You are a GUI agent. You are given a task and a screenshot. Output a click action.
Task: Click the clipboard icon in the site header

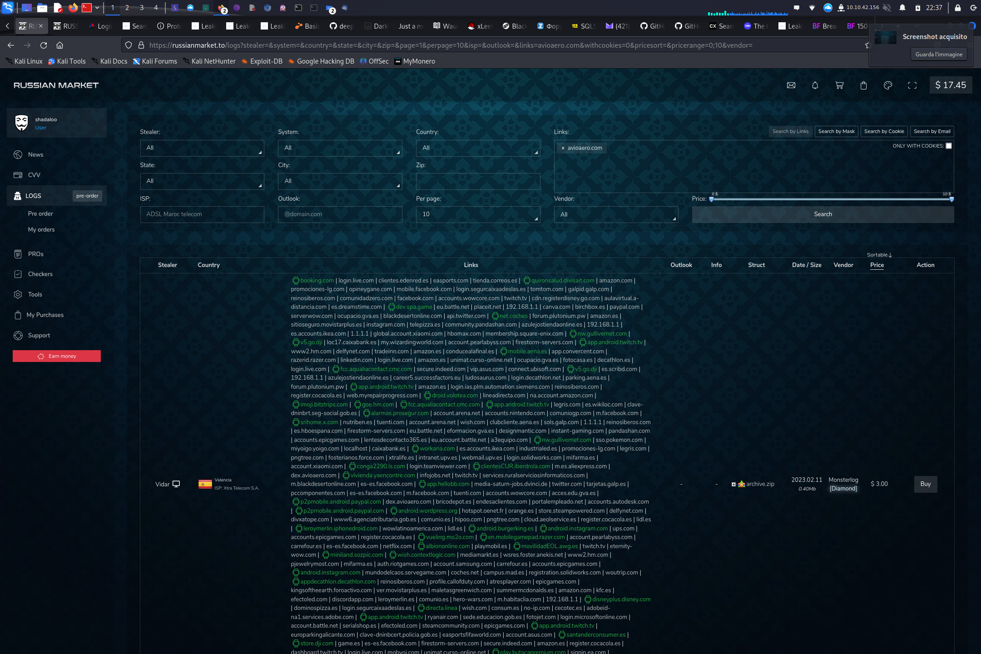click(864, 85)
